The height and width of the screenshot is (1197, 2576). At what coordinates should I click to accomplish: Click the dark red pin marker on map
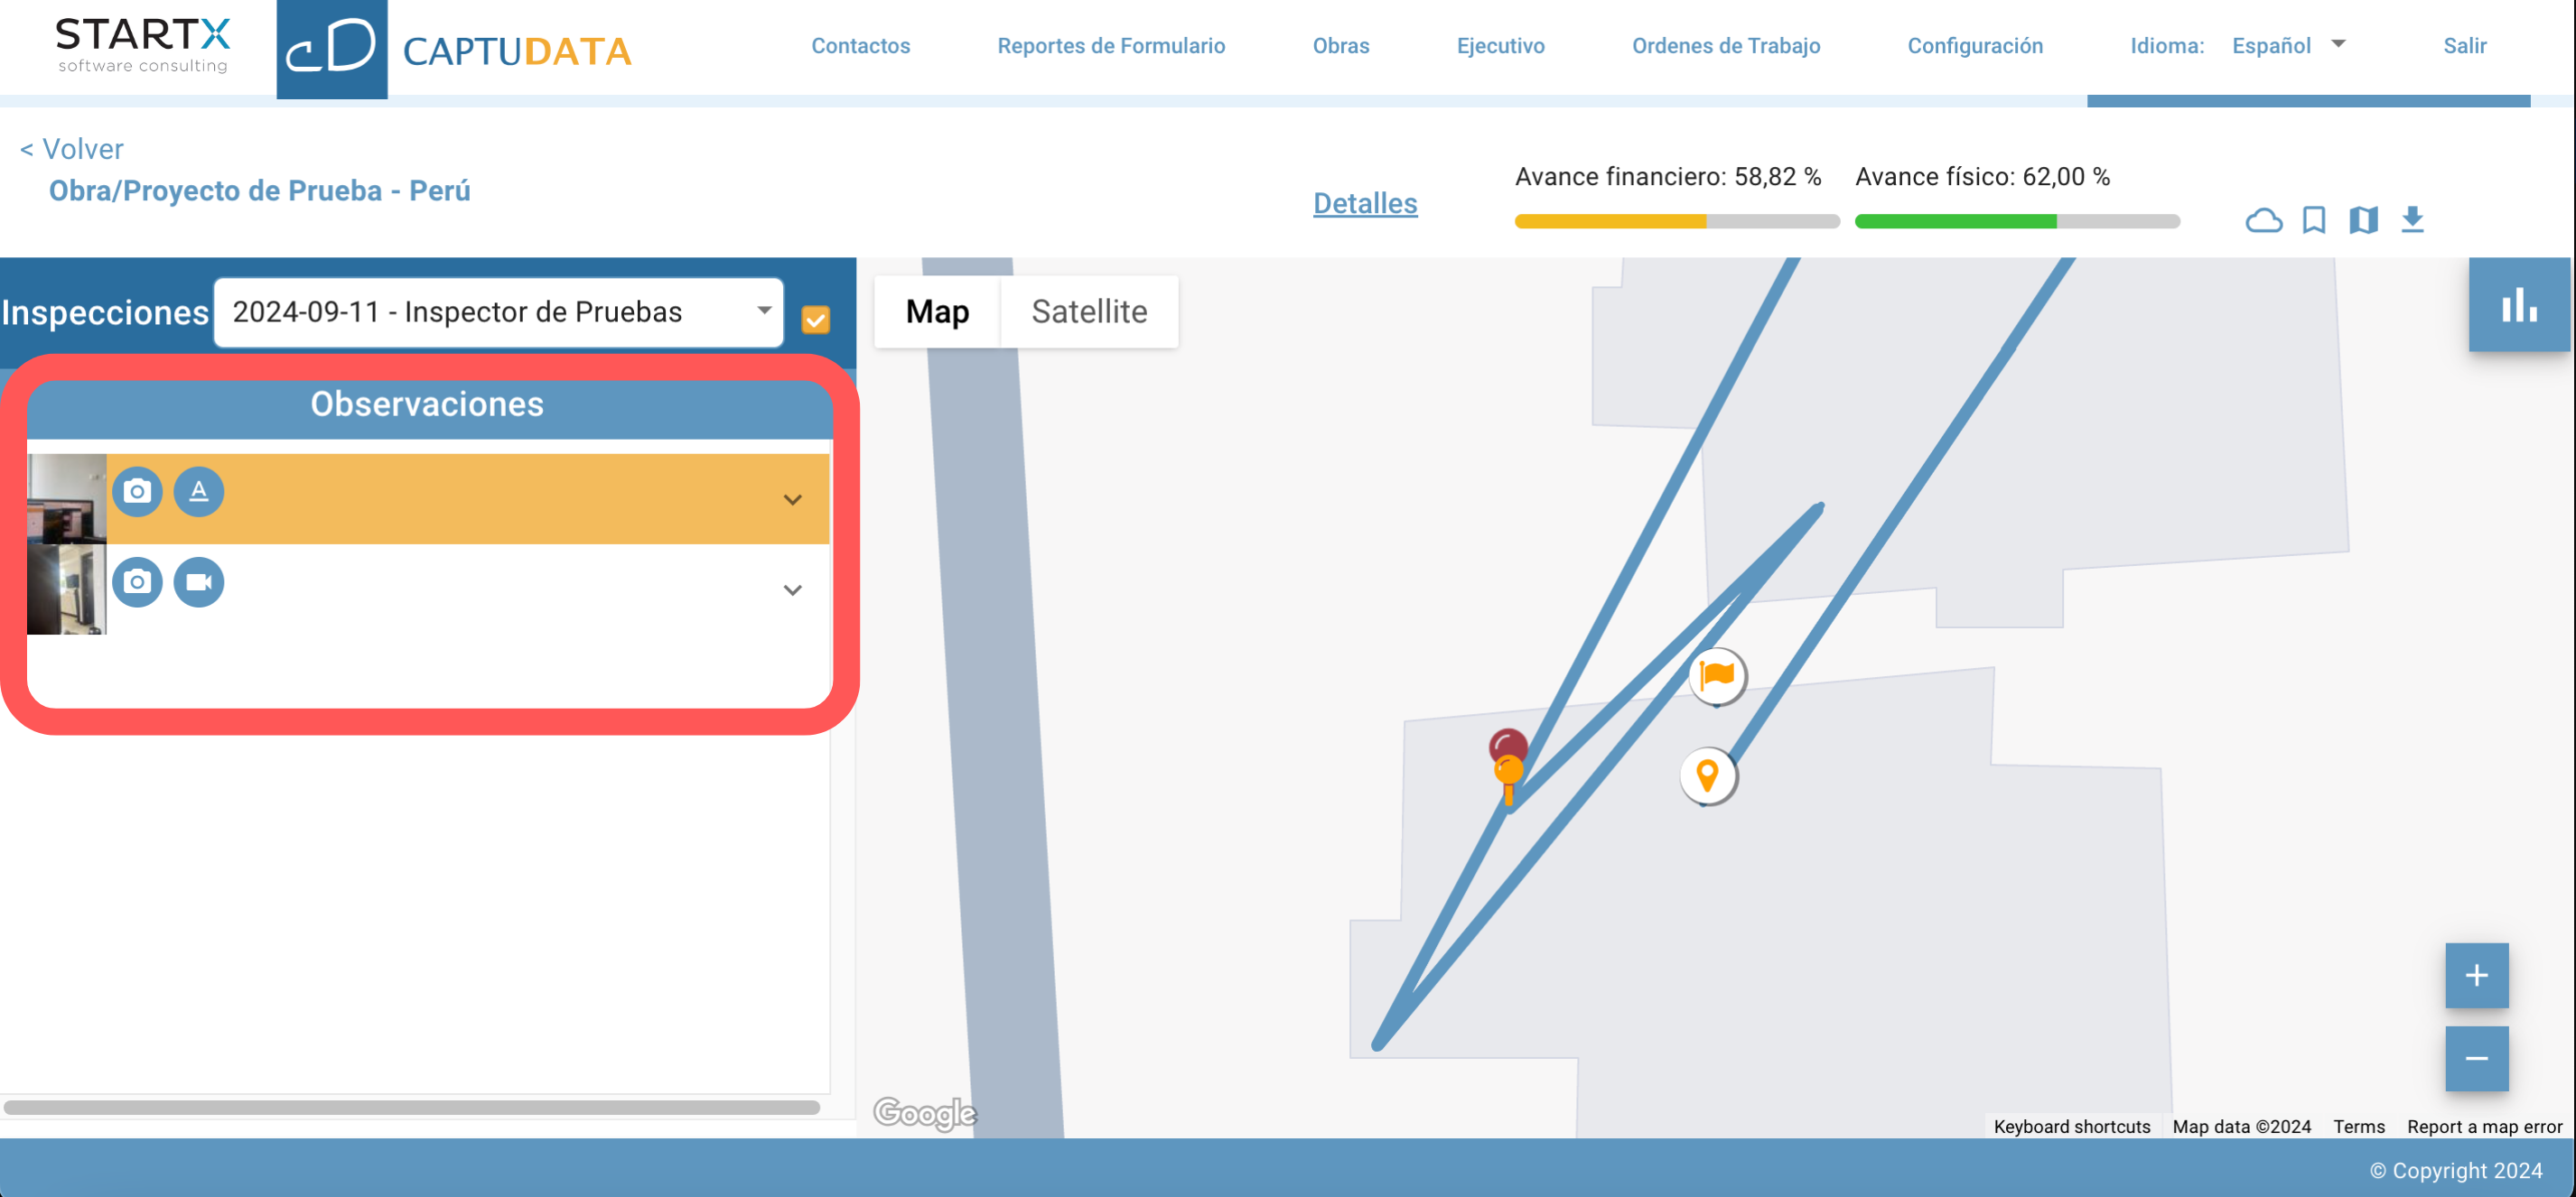[1508, 746]
